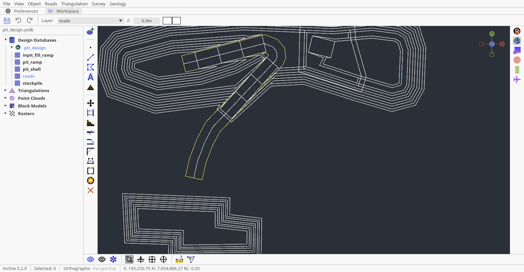The image size is (524, 272).
Task: Open the Survey menu
Action: pos(99,4)
